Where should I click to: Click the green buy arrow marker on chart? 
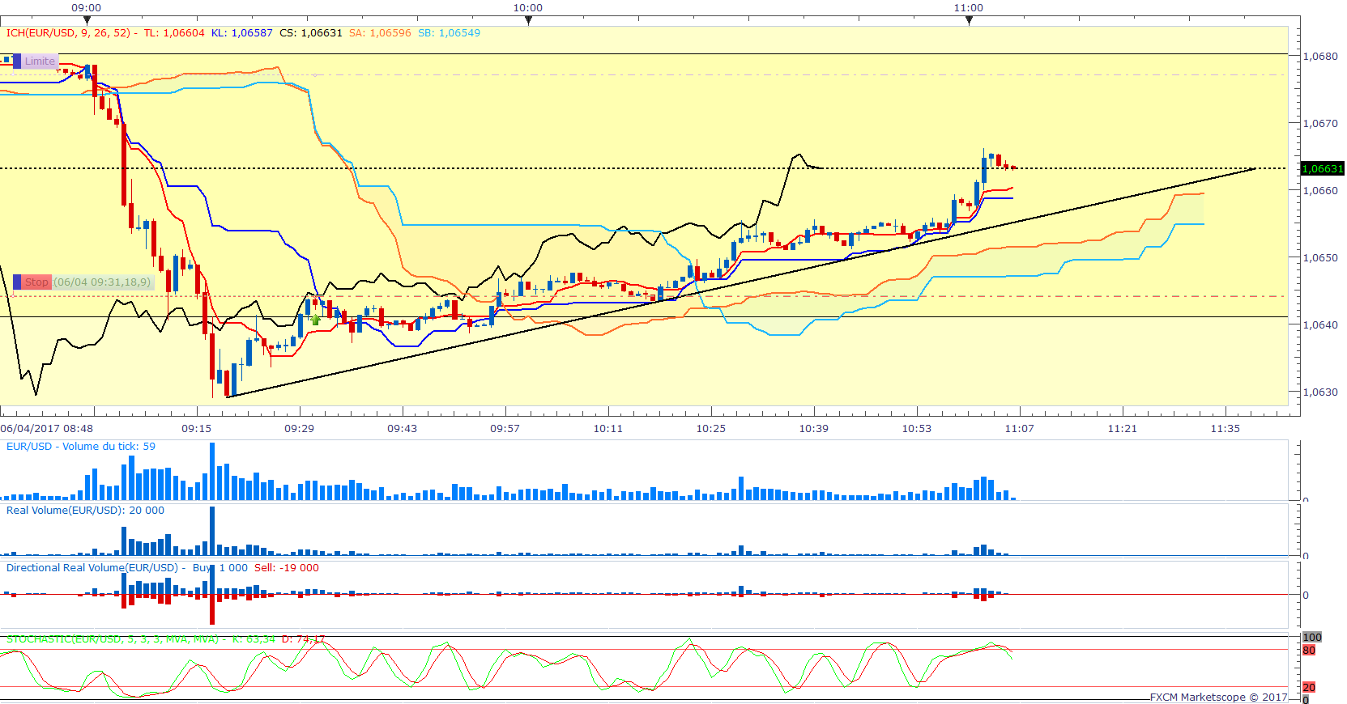[x=316, y=320]
